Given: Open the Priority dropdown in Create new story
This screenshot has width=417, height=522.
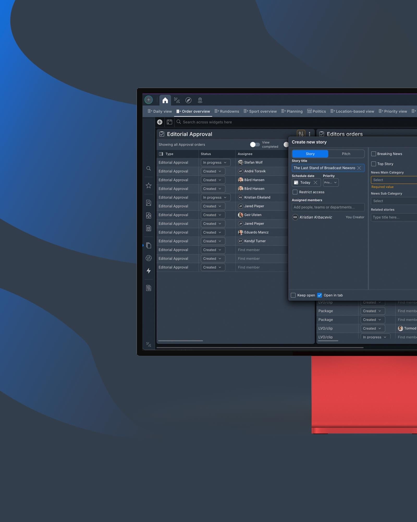Looking at the screenshot, I should tap(330, 182).
